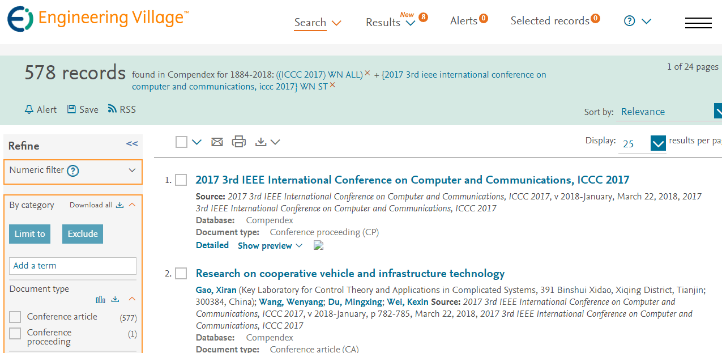The image size is (722, 353).
Task: Expand the Numeric filter section
Action: pos(132,171)
